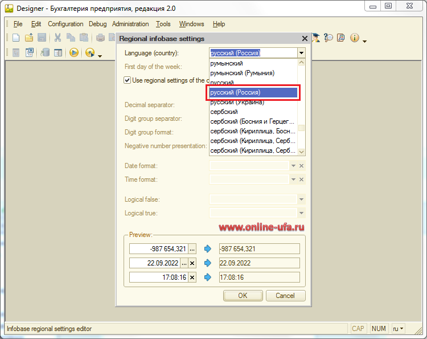Click the Cut scissors icon
The image size is (427, 339).
[x=58, y=38]
